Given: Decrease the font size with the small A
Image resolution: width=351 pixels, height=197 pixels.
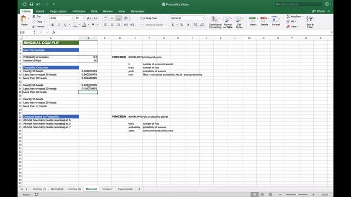Looking at the screenshot, I should click(x=95, y=18).
